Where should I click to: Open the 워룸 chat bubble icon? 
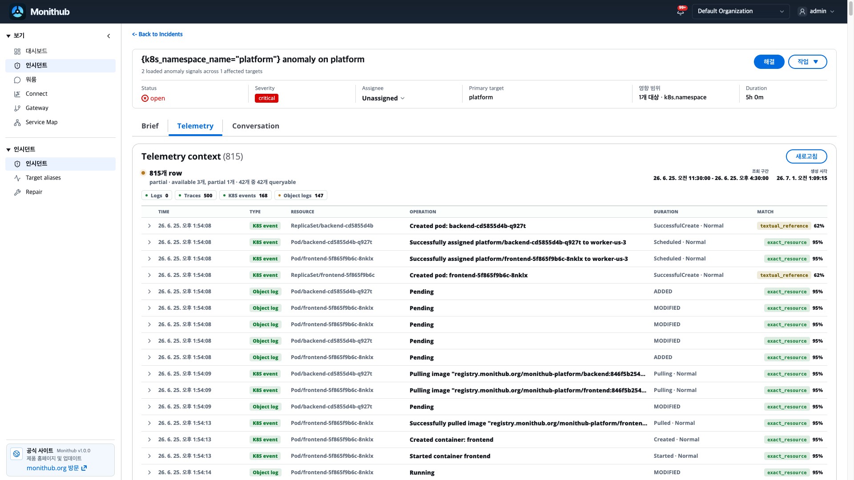point(17,80)
